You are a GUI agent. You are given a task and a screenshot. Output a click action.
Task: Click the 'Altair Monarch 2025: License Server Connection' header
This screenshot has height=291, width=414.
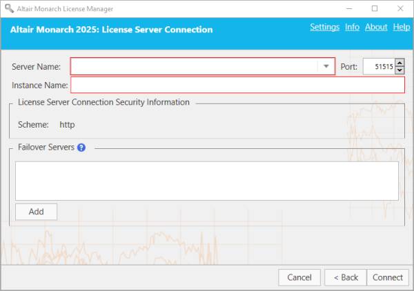[x=111, y=30]
